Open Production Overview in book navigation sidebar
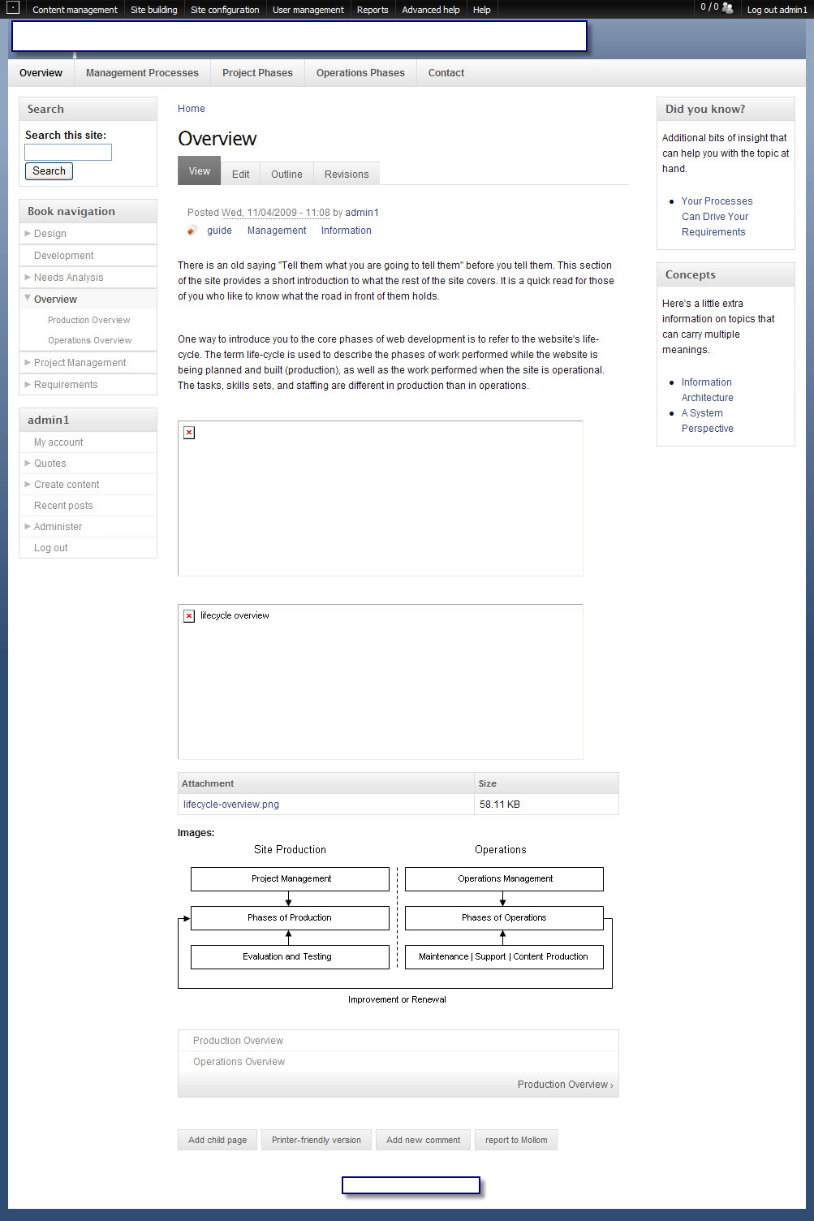The image size is (814, 1221). (x=88, y=320)
